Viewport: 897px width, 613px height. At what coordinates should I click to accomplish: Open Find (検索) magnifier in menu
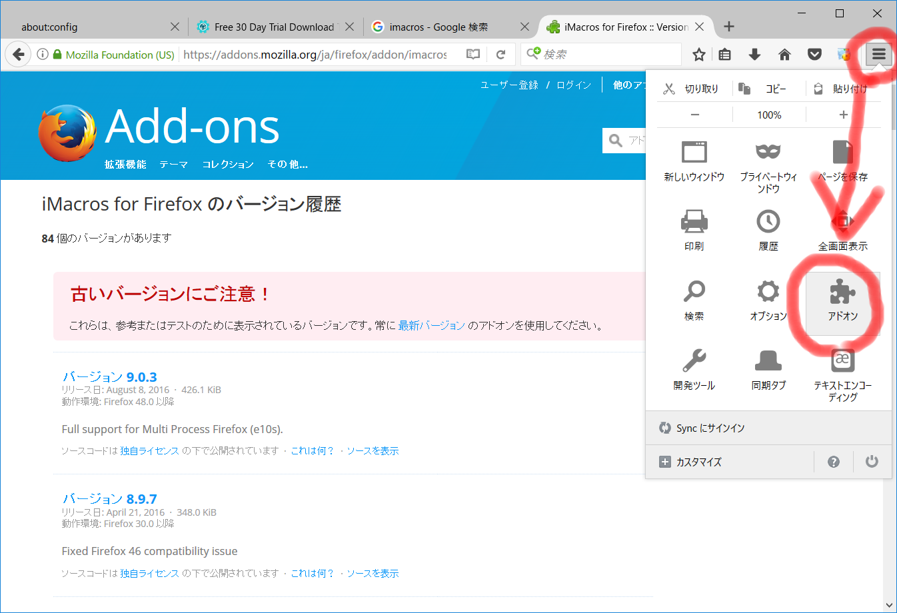[694, 300]
